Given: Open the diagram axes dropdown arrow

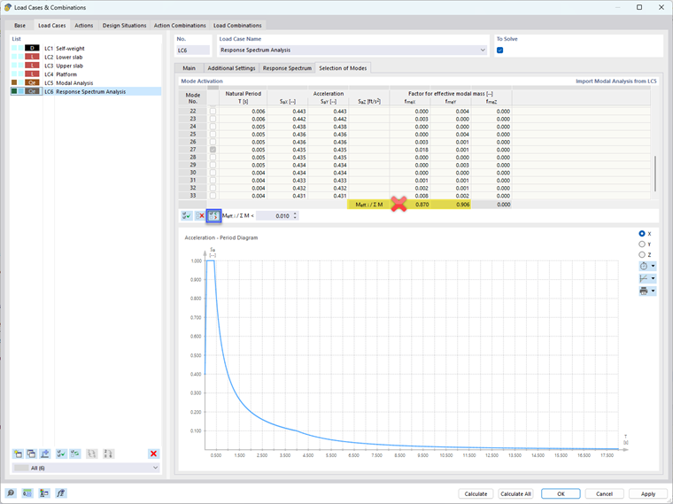Looking at the screenshot, I should (x=654, y=279).
